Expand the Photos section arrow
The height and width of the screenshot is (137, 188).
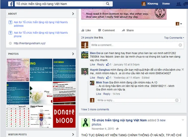click(73, 54)
